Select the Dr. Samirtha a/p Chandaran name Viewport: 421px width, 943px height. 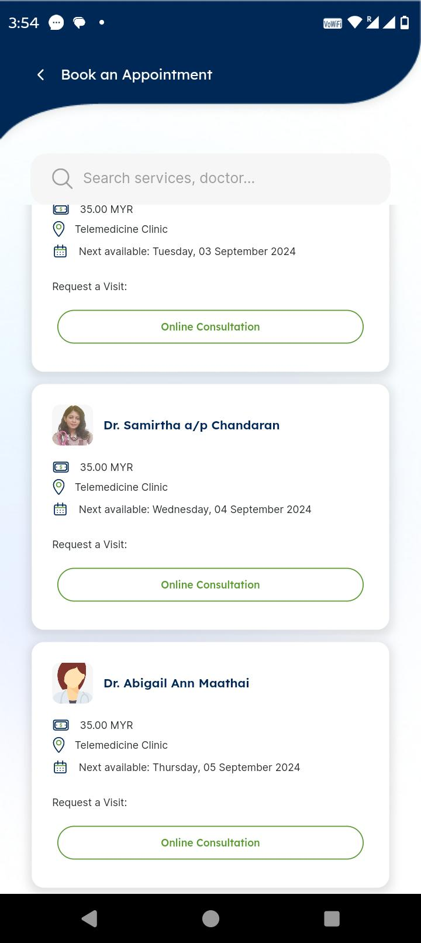tap(191, 425)
